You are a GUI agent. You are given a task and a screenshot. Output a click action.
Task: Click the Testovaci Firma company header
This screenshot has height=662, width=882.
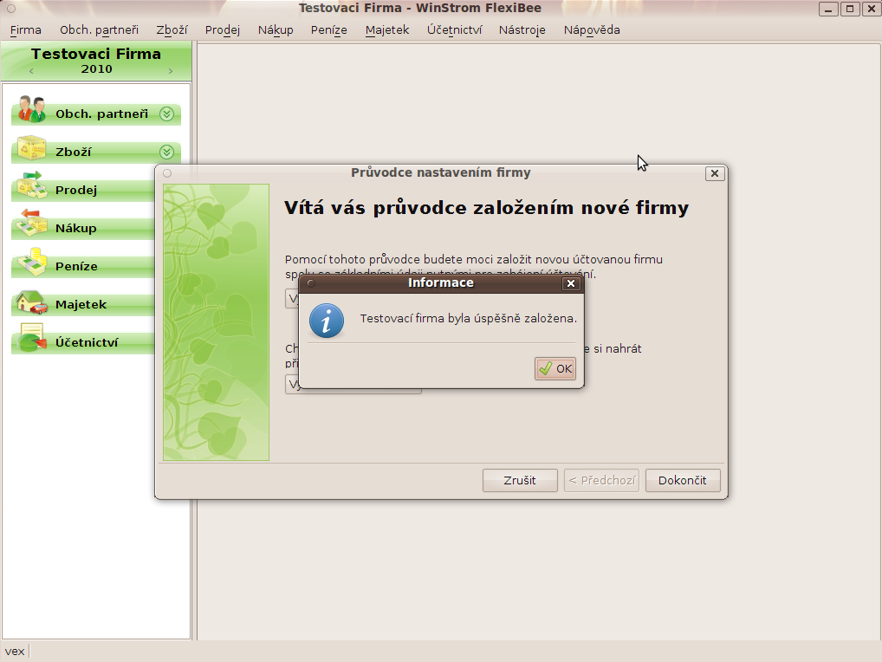click(96, 54)
